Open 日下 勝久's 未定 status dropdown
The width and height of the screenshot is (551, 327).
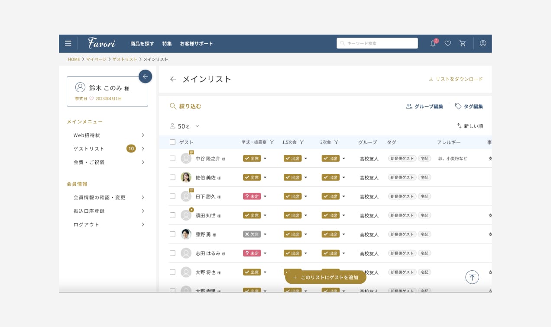click(x=265, y=196)
